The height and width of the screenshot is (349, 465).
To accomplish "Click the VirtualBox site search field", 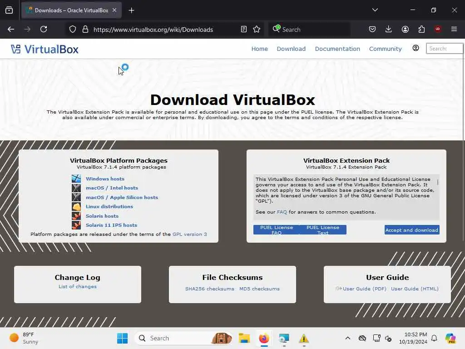I will click(x=444, y=48).
